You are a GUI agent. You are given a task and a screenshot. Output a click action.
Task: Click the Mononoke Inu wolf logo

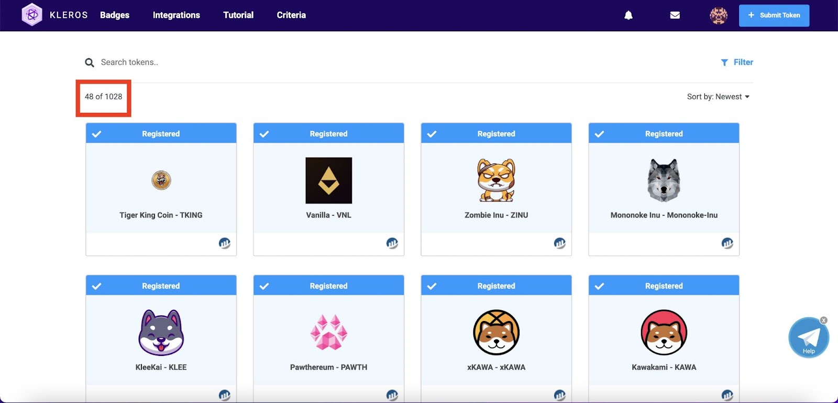664,180
